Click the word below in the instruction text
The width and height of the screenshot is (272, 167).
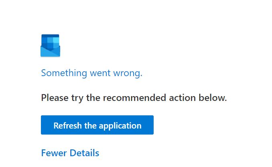pos(213,98)
